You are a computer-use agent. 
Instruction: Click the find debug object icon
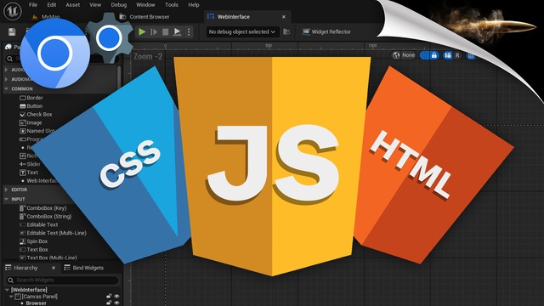[286, 32]
